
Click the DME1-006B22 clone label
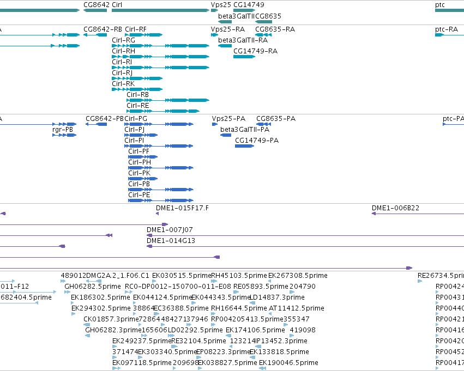395,208
